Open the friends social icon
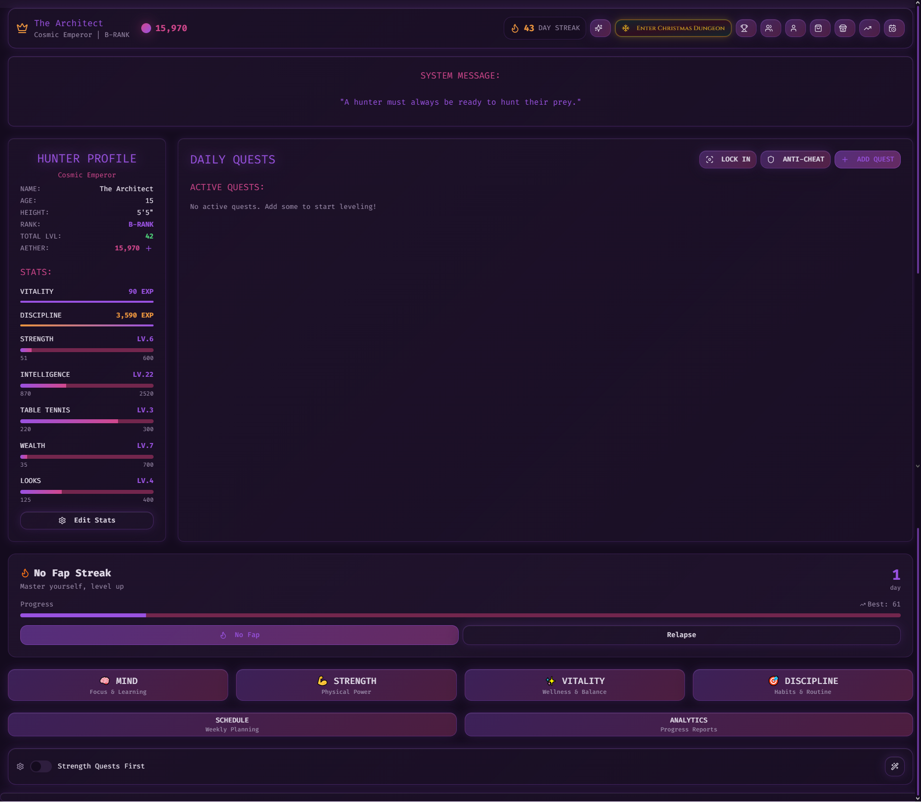This screenshot has width=921, height=802. click(770, 28)
